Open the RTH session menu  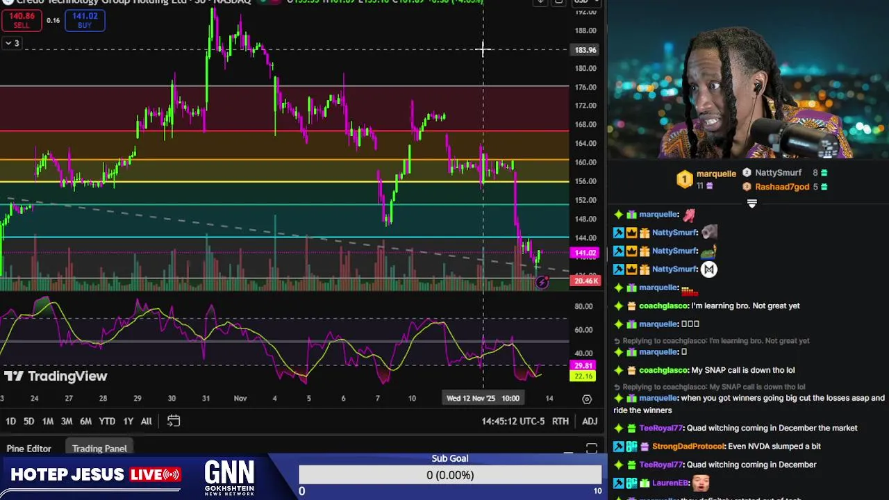[560, 422]
